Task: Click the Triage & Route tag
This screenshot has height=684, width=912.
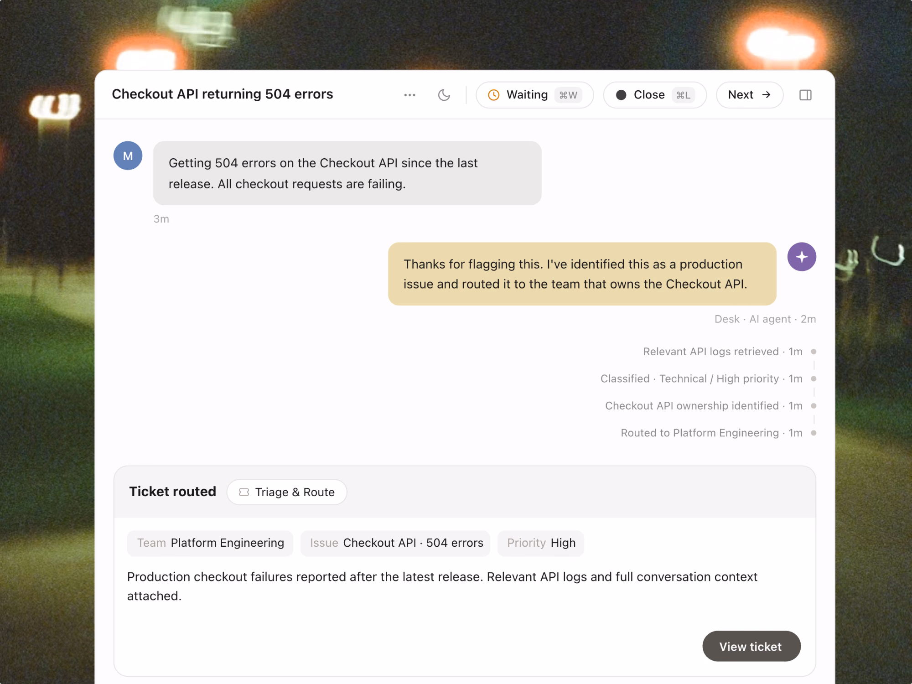Action: point(287,492)
